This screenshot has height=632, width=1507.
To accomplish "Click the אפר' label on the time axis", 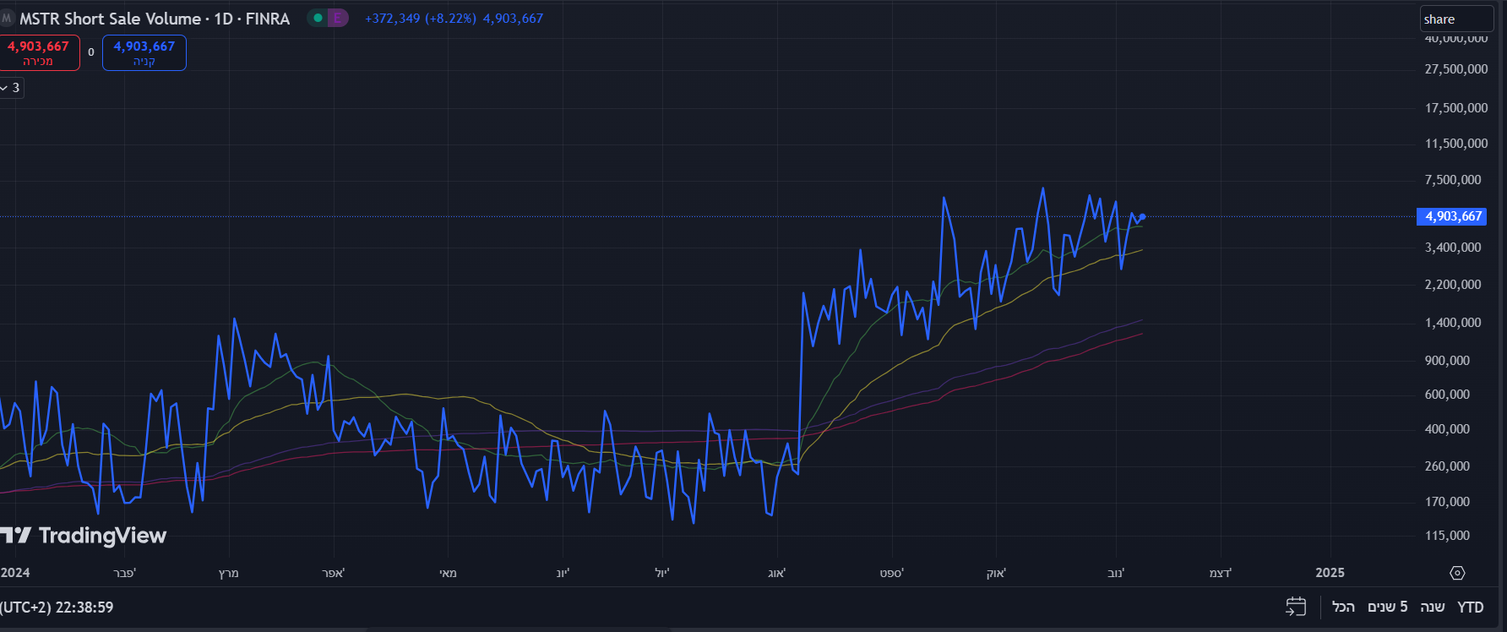I will [x=334, y=573].
